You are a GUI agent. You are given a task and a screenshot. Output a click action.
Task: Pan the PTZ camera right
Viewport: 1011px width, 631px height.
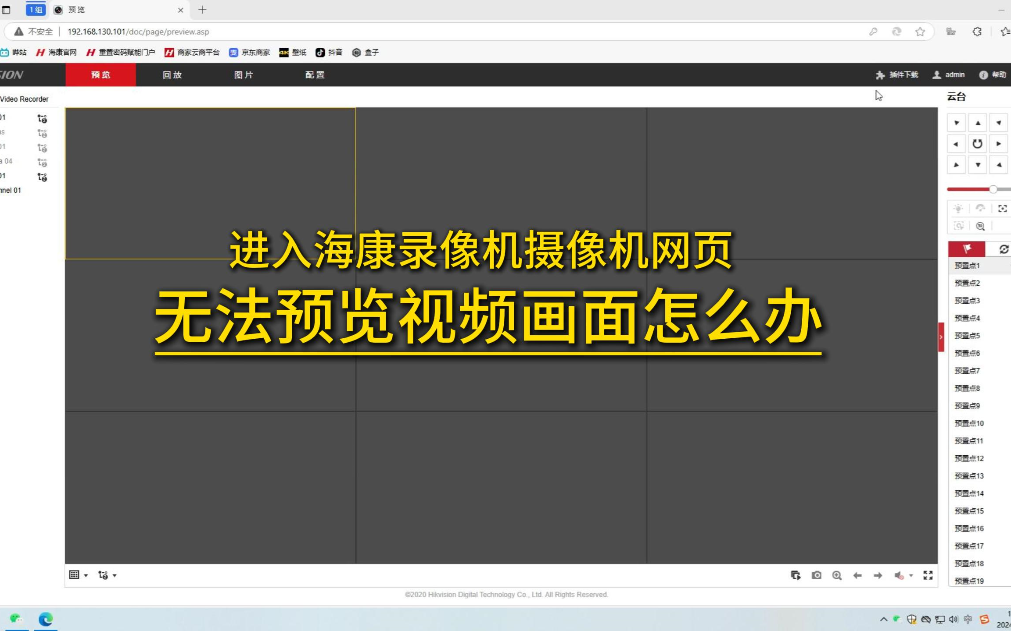click(x=999, y=144)
